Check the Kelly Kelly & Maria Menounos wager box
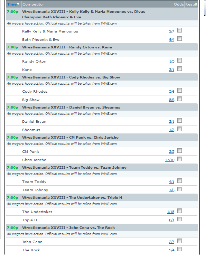Viewport: 206px width, 261px height. (x=179, y=30)
